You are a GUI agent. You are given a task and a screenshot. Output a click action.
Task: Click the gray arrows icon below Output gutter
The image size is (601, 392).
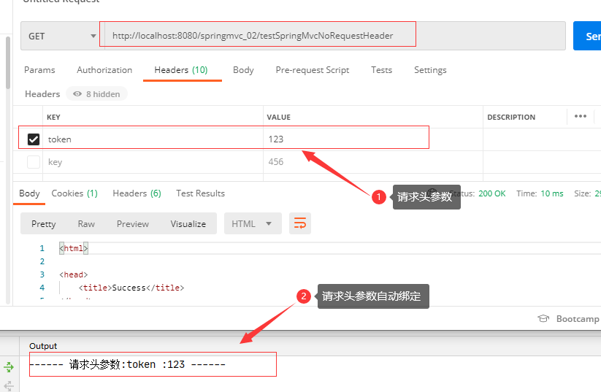(x=9, y=385)
